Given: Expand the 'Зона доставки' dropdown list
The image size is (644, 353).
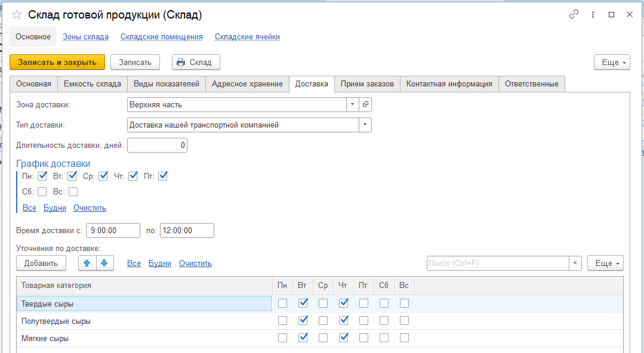Looking at the screenshot, I should click(x=353, y=104).
